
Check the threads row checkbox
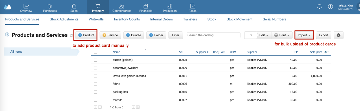pyautogui.click(x=95, y=100)
